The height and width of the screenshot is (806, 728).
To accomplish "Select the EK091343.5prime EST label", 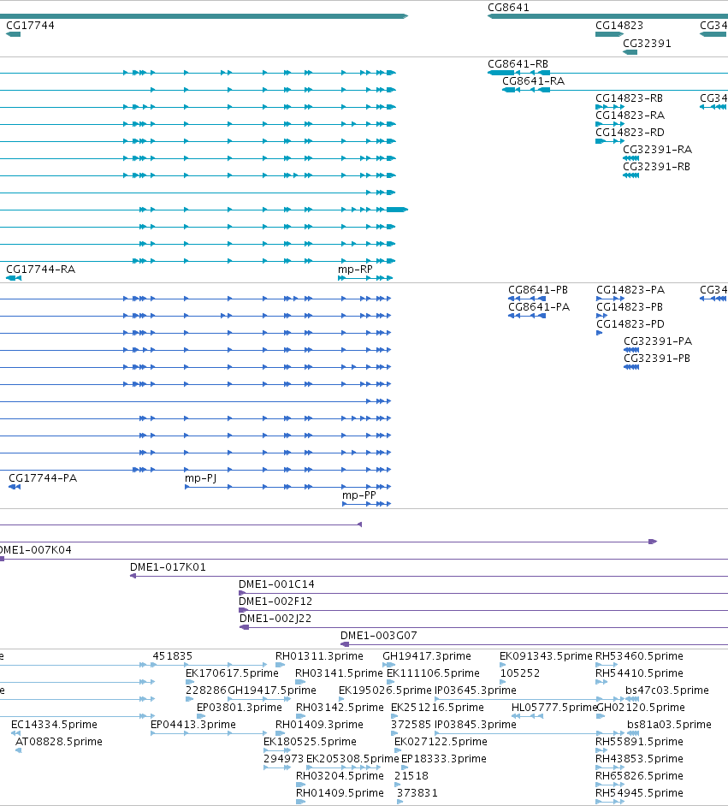I will click(x=546, y=656).
